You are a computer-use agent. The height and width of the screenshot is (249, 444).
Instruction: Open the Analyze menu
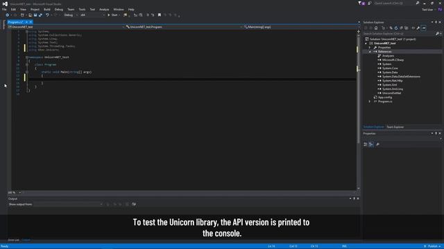tap(104, 9)
